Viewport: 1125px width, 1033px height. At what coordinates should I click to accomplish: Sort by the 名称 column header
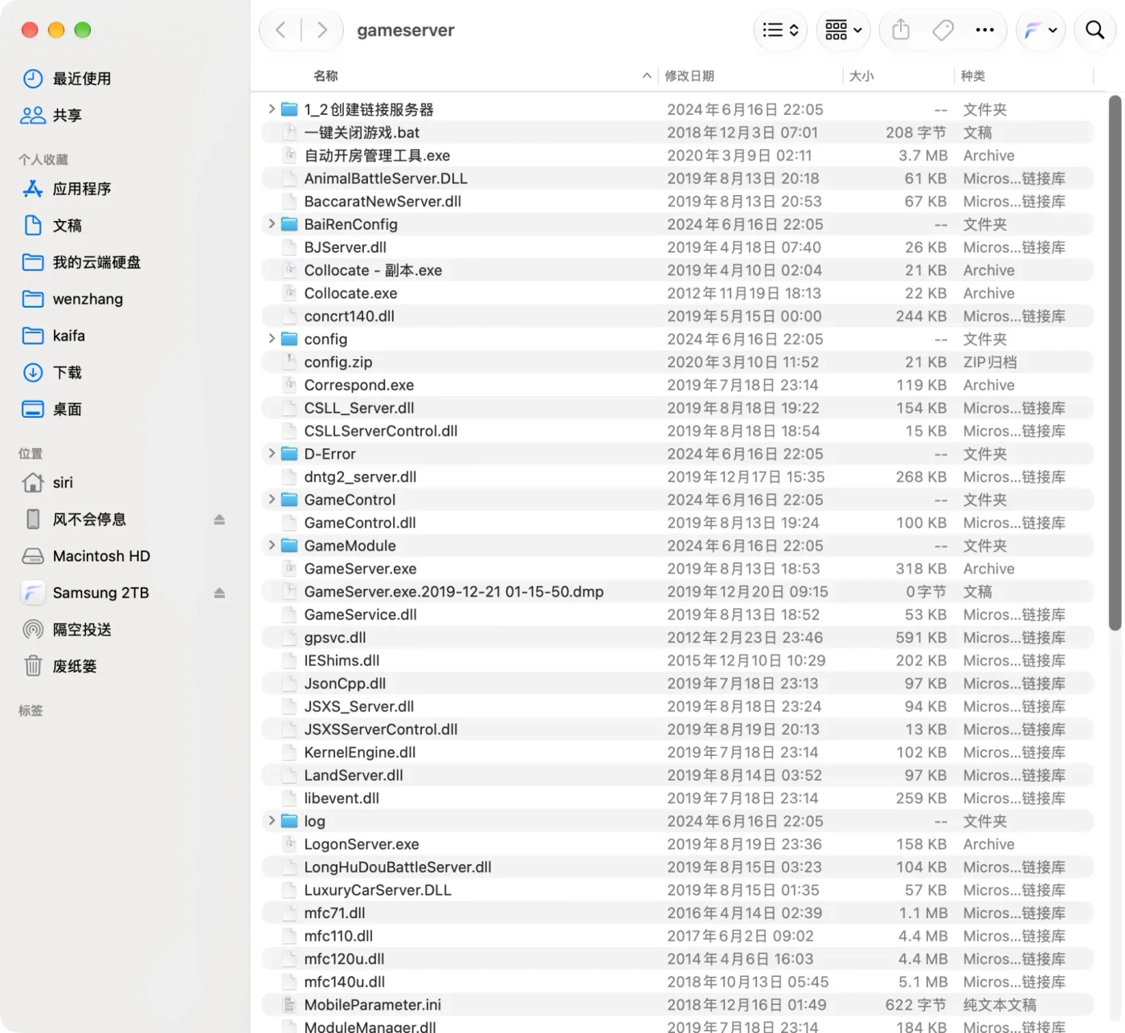point(325,76)
